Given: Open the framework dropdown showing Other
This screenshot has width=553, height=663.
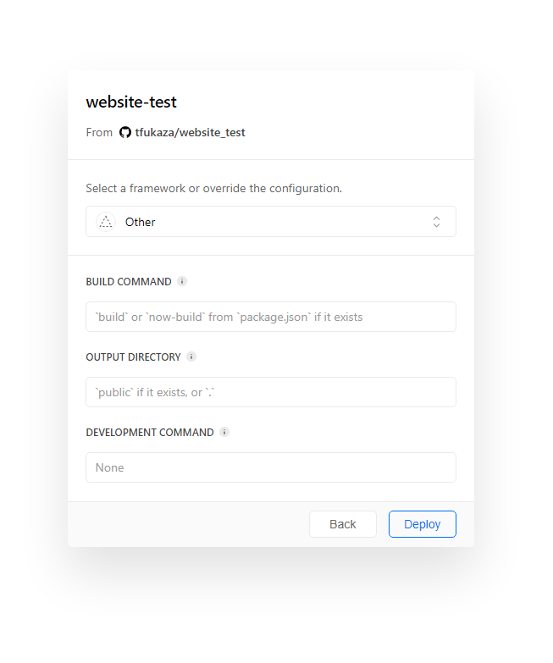Looking at the screenshot, I should [x=270, y=222].
